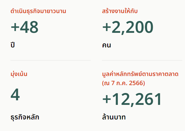Click the +48 years figure

point(25,27)
